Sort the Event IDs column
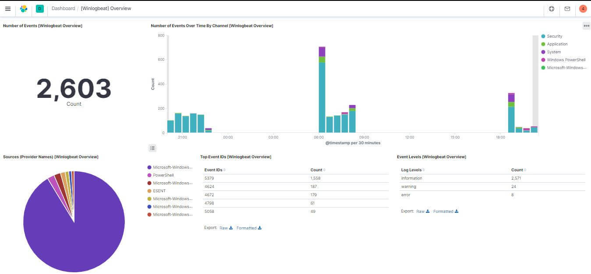 click(214, 170)
